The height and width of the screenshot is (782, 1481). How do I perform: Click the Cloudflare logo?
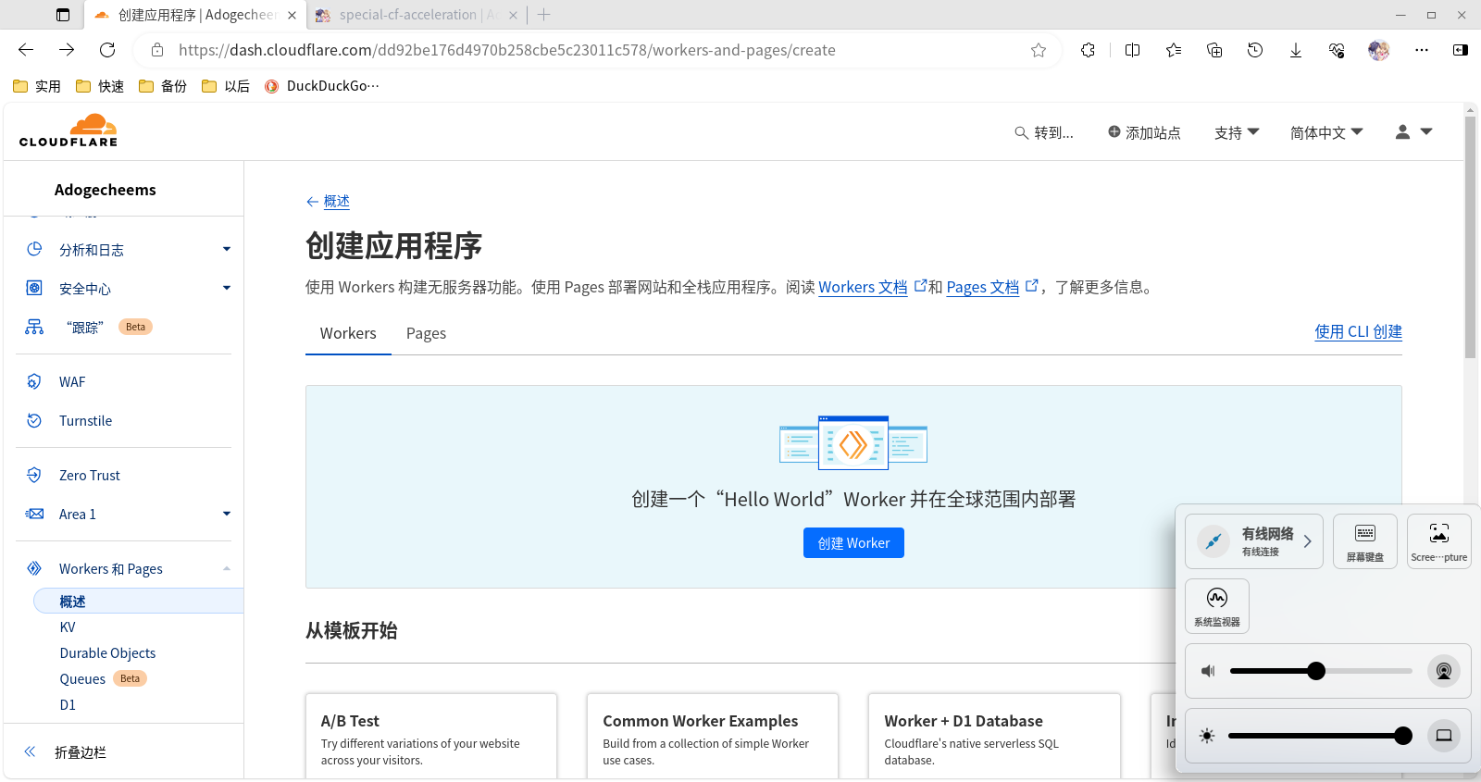pyautogui.click(x=68, y=130)
